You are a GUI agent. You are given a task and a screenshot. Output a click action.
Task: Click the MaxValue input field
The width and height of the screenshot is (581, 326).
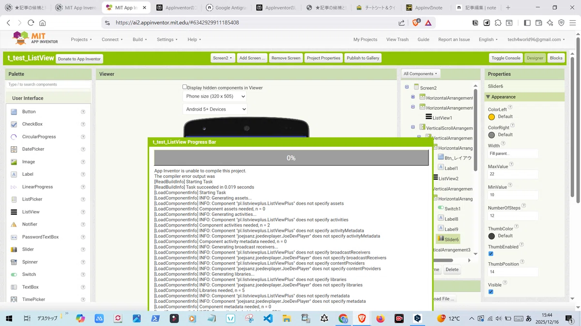pyautogui.click(x=513, y=174)
